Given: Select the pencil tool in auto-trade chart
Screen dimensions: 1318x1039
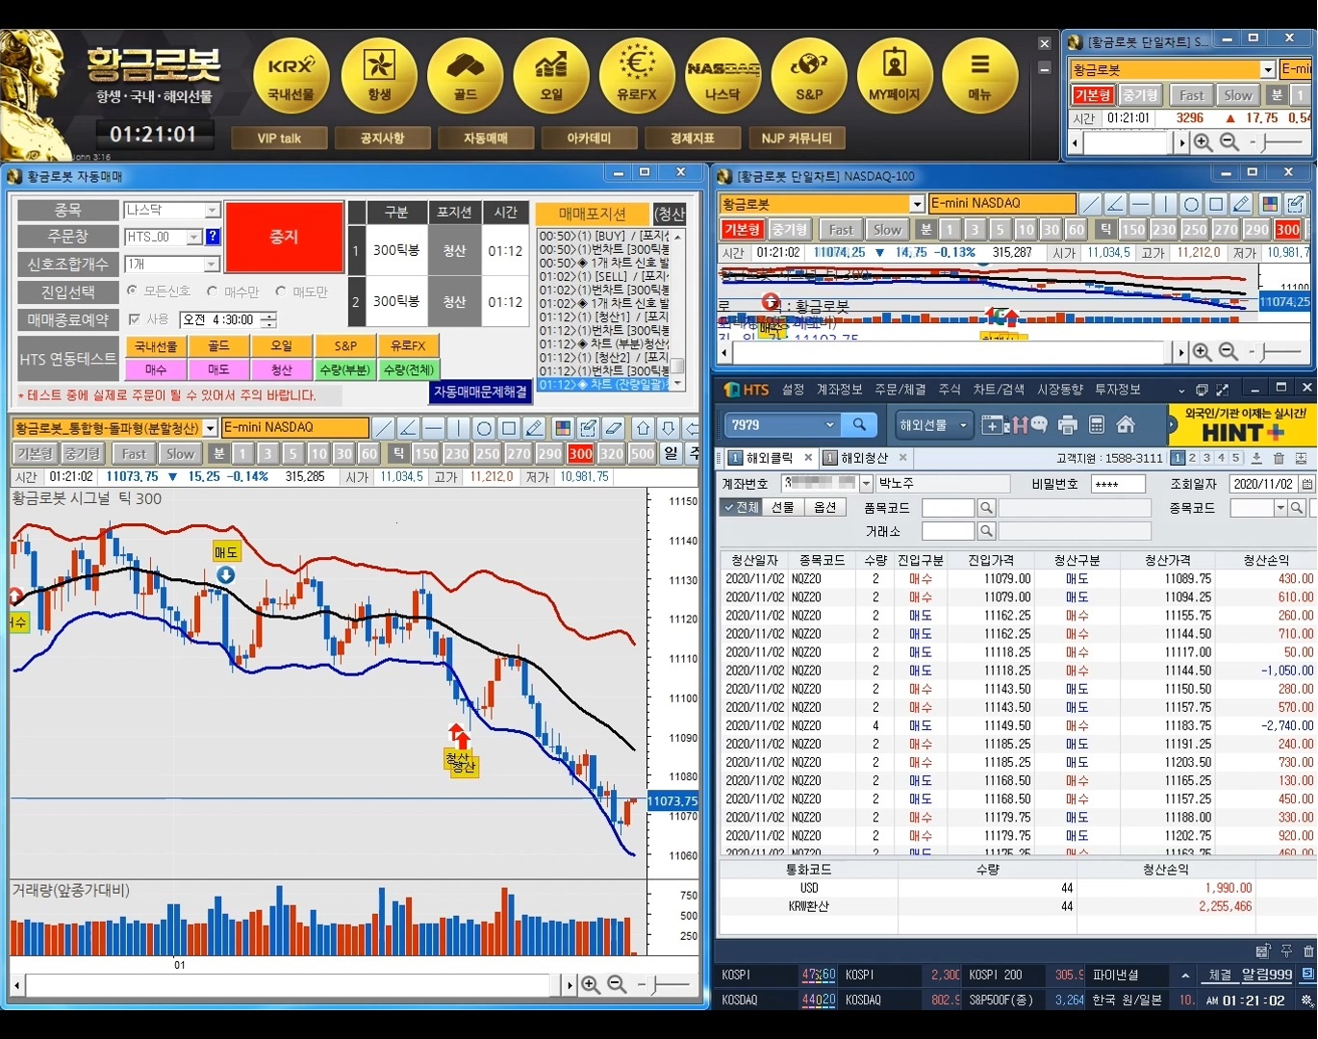Looking at the screenshot, I should (x=534, y=428).
